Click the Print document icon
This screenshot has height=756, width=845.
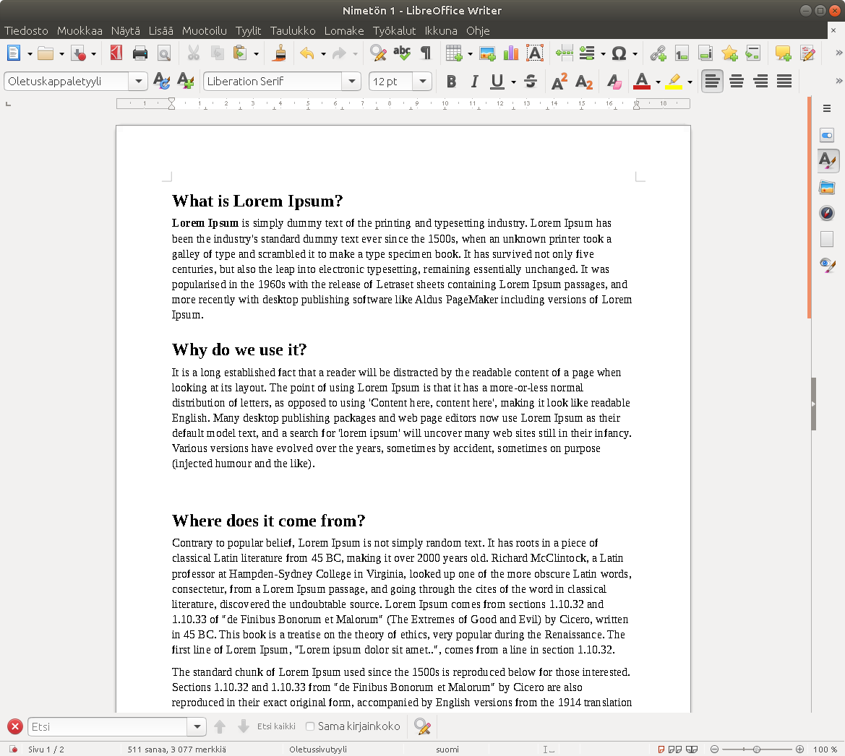pyautogui.click(x=140, y=53)
